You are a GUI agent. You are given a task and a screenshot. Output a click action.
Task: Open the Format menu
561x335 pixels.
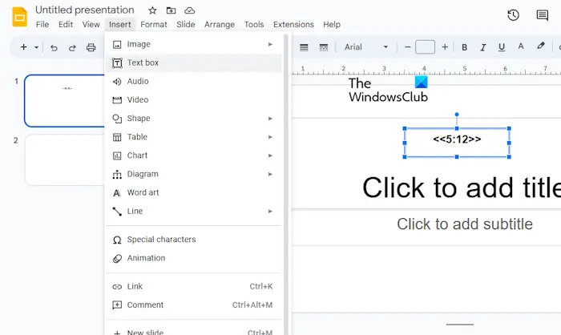point(154,24)
